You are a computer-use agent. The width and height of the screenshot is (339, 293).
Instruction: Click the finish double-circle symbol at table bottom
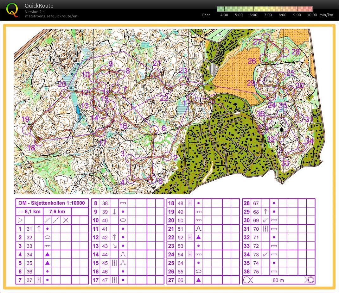pyautogui.click(x=310, y=280)
